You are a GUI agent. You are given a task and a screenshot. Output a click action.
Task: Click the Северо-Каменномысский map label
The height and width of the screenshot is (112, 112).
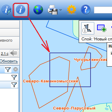tap(50, 81)
